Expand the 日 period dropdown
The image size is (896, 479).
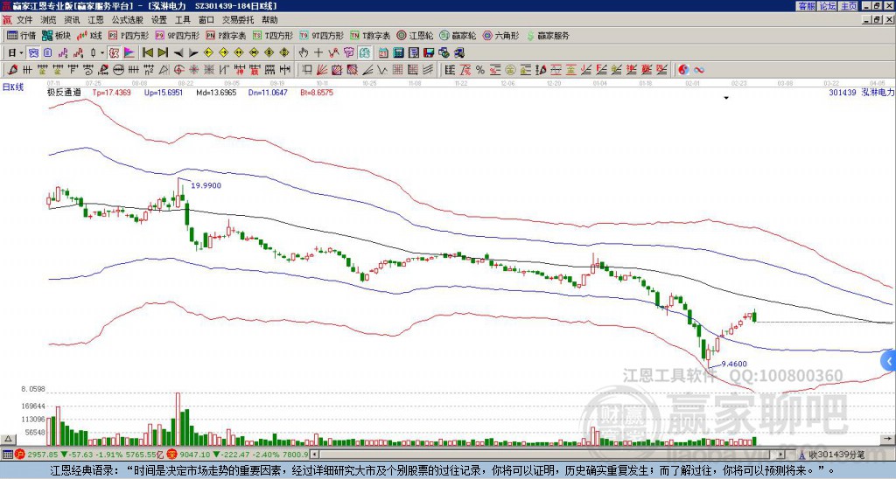[21, 53]
